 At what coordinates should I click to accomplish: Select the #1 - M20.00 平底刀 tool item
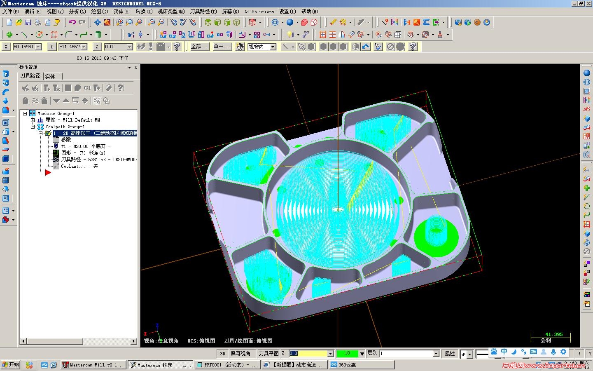86,146
